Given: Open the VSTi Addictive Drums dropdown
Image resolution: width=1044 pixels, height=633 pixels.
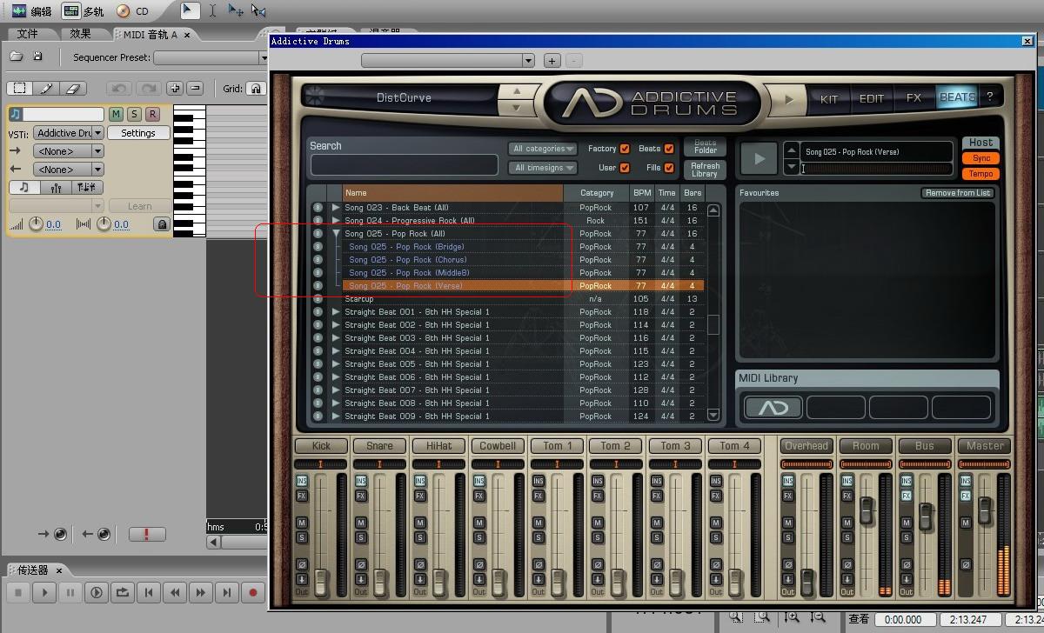Looking at the screenshot, I should 69,133.
